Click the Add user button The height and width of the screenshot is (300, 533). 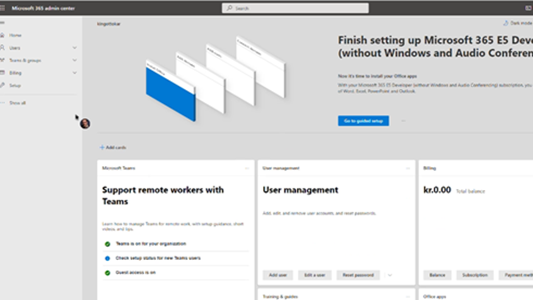point(278,275)
